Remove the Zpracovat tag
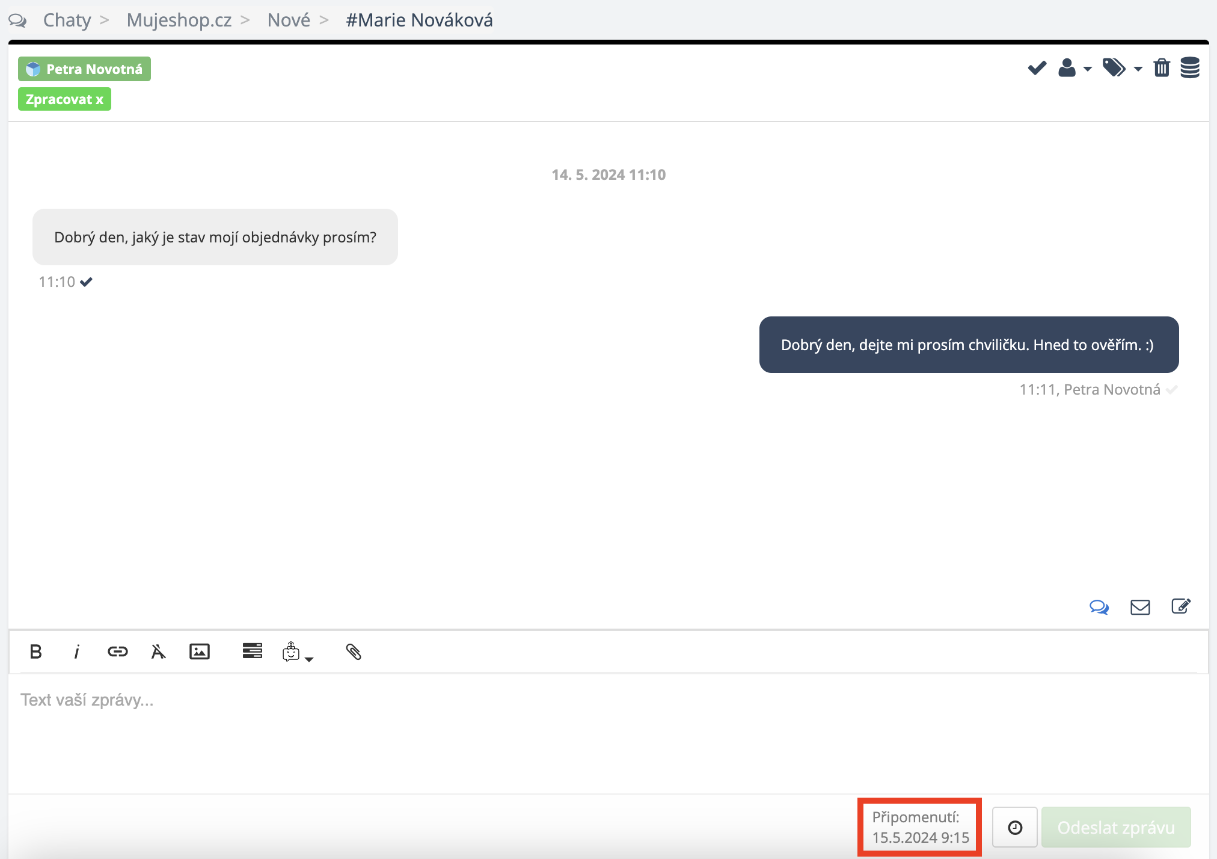1217x859 pixels. (x=99, y=100)
